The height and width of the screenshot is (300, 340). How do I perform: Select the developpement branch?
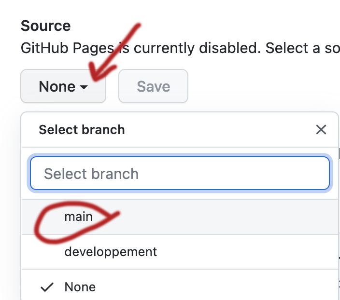click(x=111, y=252)
